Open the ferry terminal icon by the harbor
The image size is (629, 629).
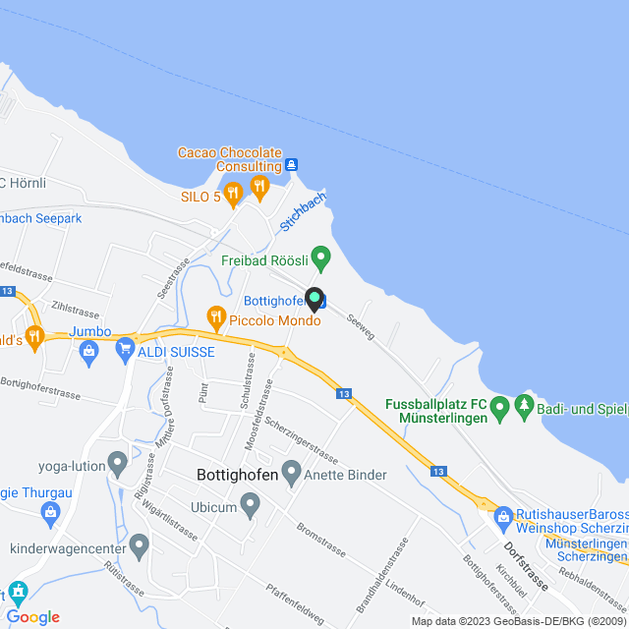291,164
